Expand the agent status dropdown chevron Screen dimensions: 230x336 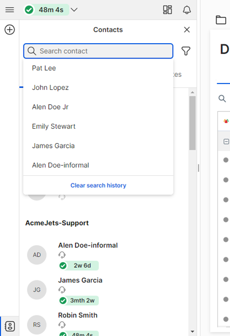click(x=74, y=10)
